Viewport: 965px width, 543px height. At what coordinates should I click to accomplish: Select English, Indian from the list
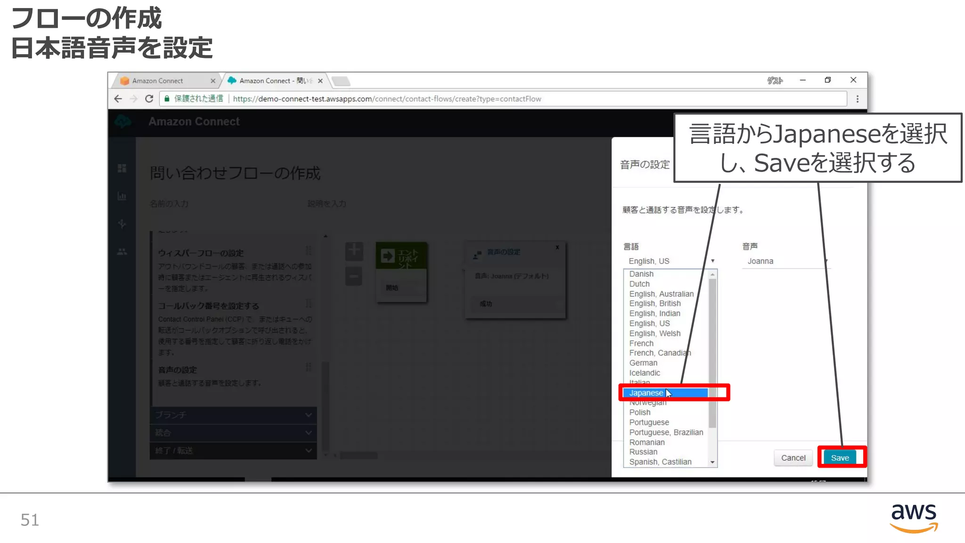click(x=665, y=313)
